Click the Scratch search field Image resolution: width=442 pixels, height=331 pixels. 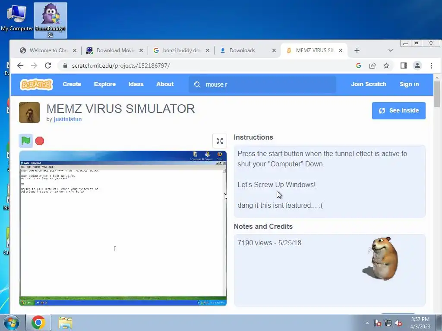[x=262, y=84]
